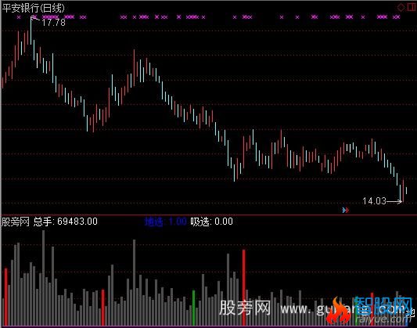Click the red square panel icon beside the diamond
The width and height of the screenshot is (417, 328).
tap(412, 7)
